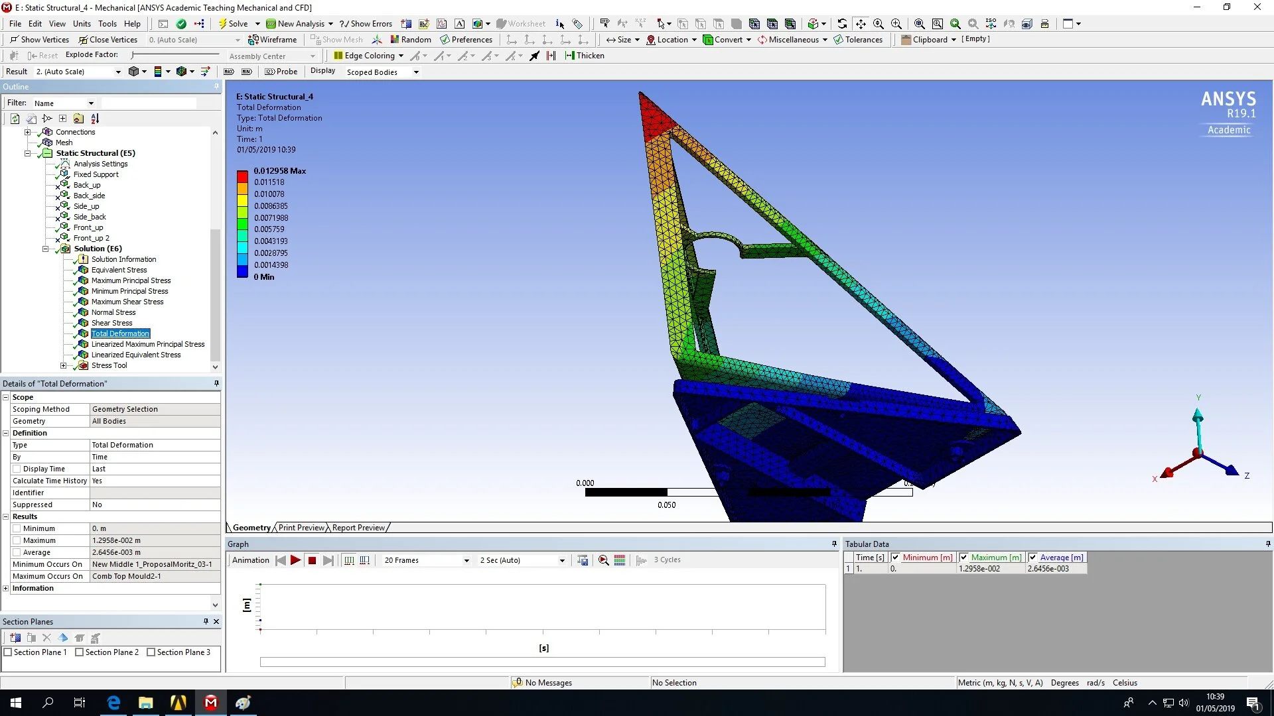
Task: Export animation video file icon
Action: (x=583, y=560)
